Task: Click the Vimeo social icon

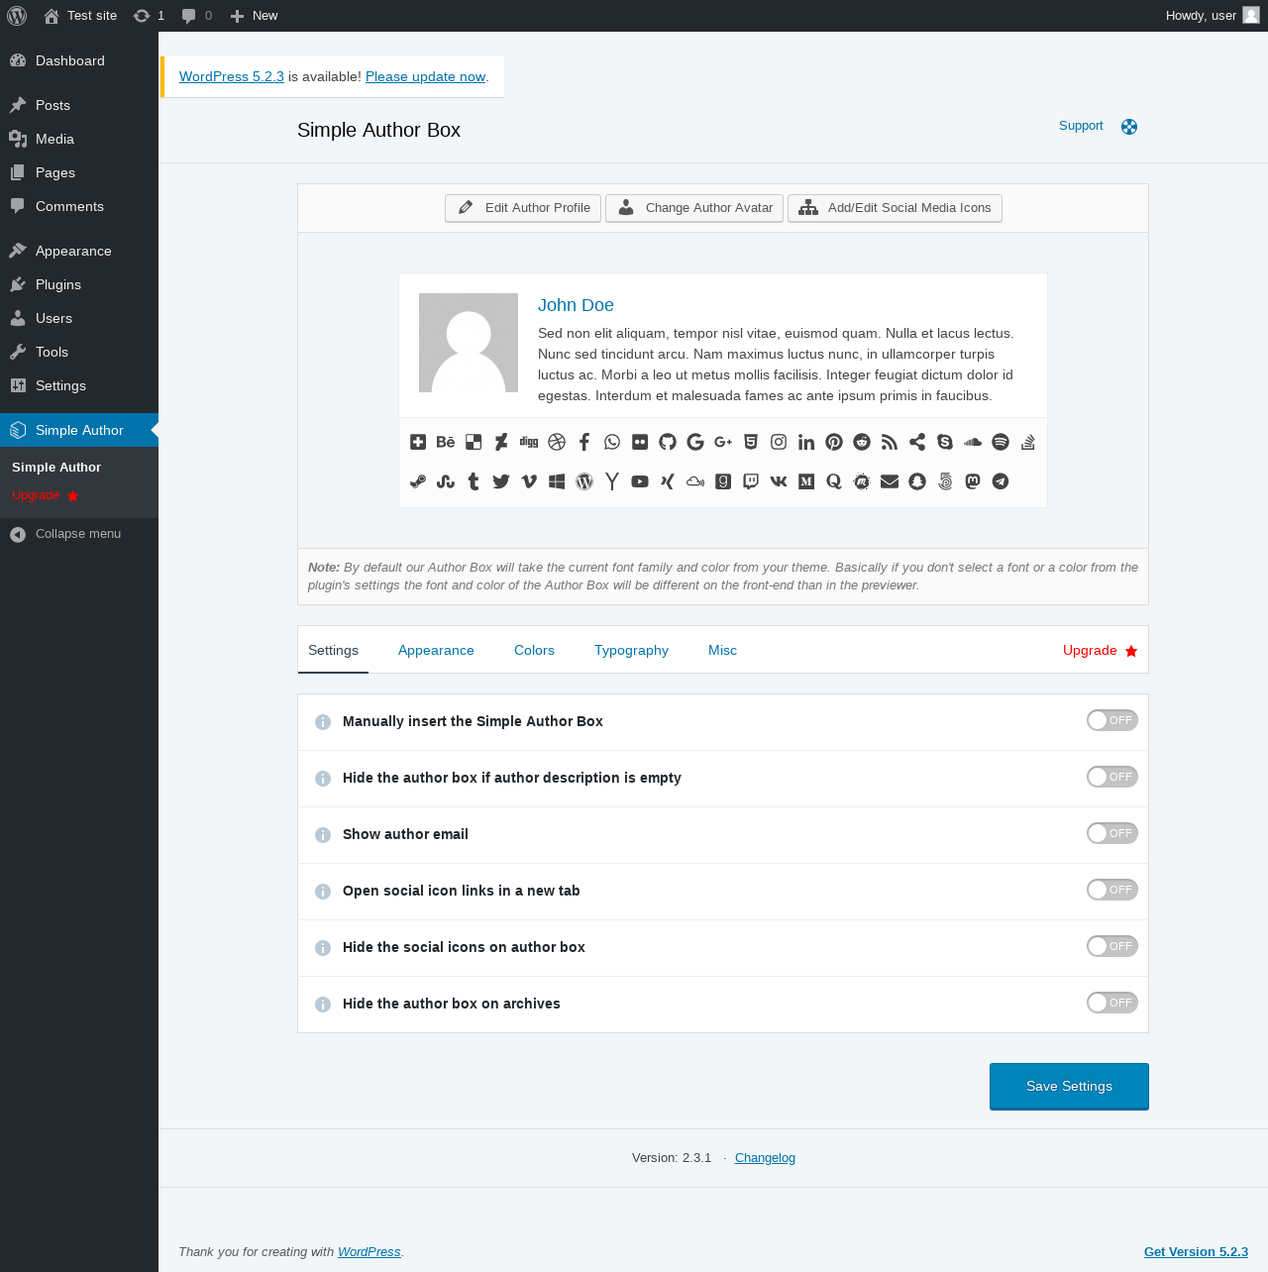Action: [x=529, y=481]
